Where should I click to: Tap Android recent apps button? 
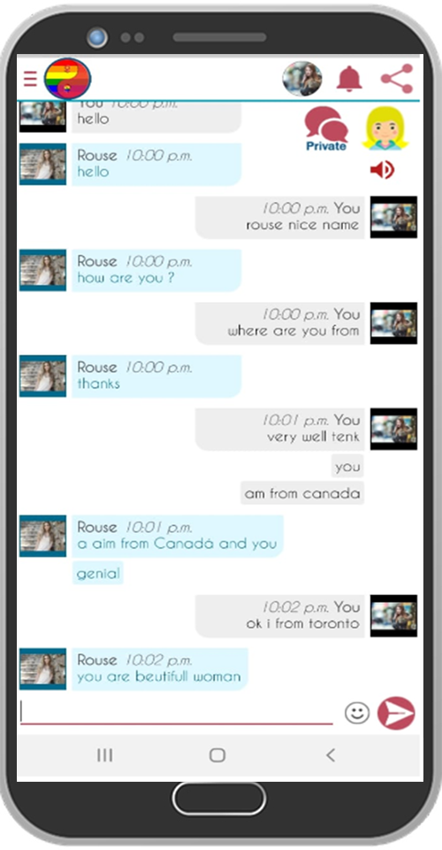(x=104, y=754)
